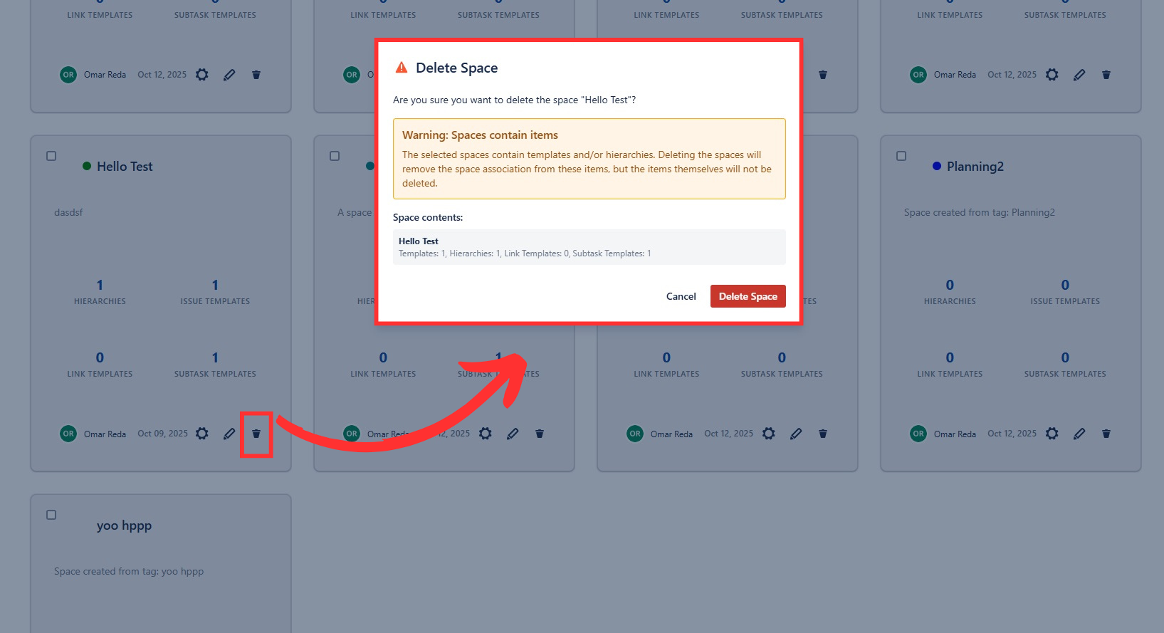Open the Planning2 space title

[x=975, y=167]
